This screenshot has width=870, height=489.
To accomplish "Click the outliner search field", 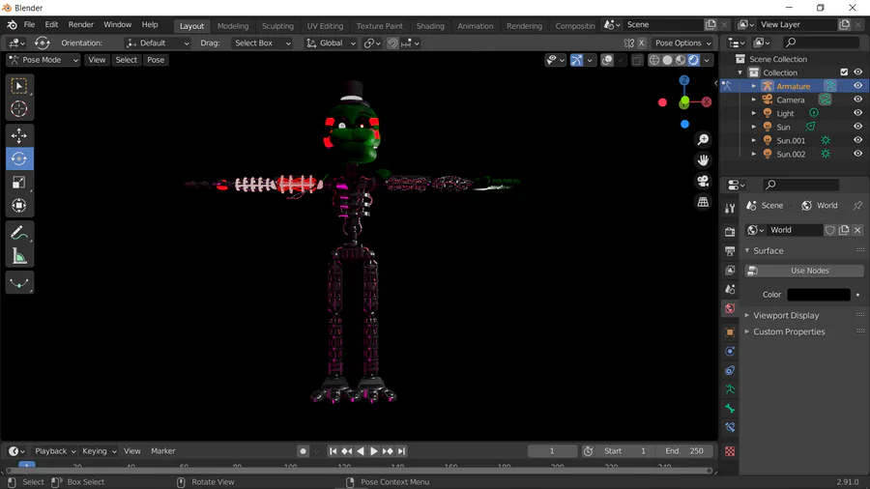I will pos(820,43).
